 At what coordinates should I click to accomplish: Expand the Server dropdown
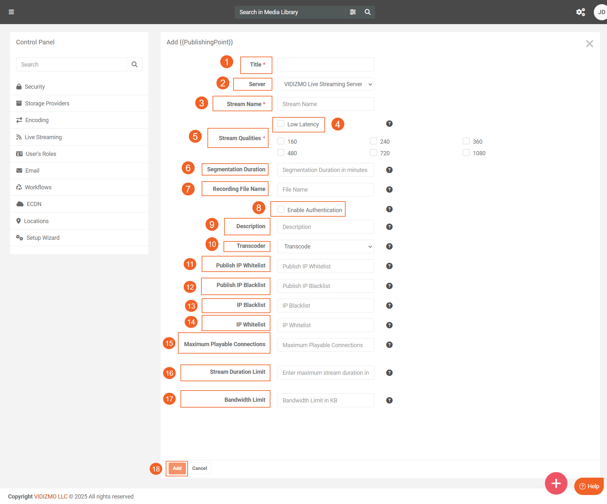[326, 84]
